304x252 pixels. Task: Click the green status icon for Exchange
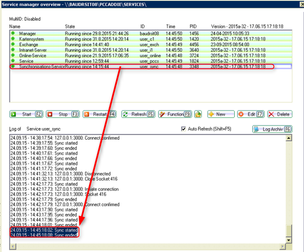click(x=13, y=44)
